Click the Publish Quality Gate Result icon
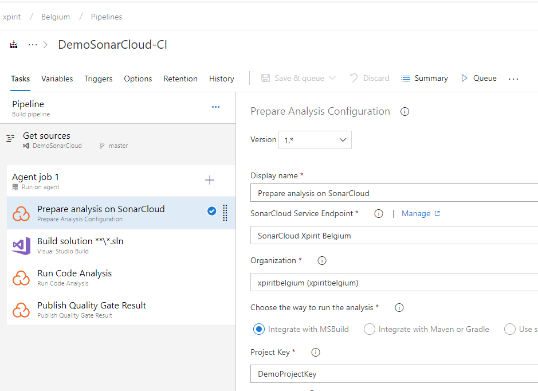 click(22, 310)
